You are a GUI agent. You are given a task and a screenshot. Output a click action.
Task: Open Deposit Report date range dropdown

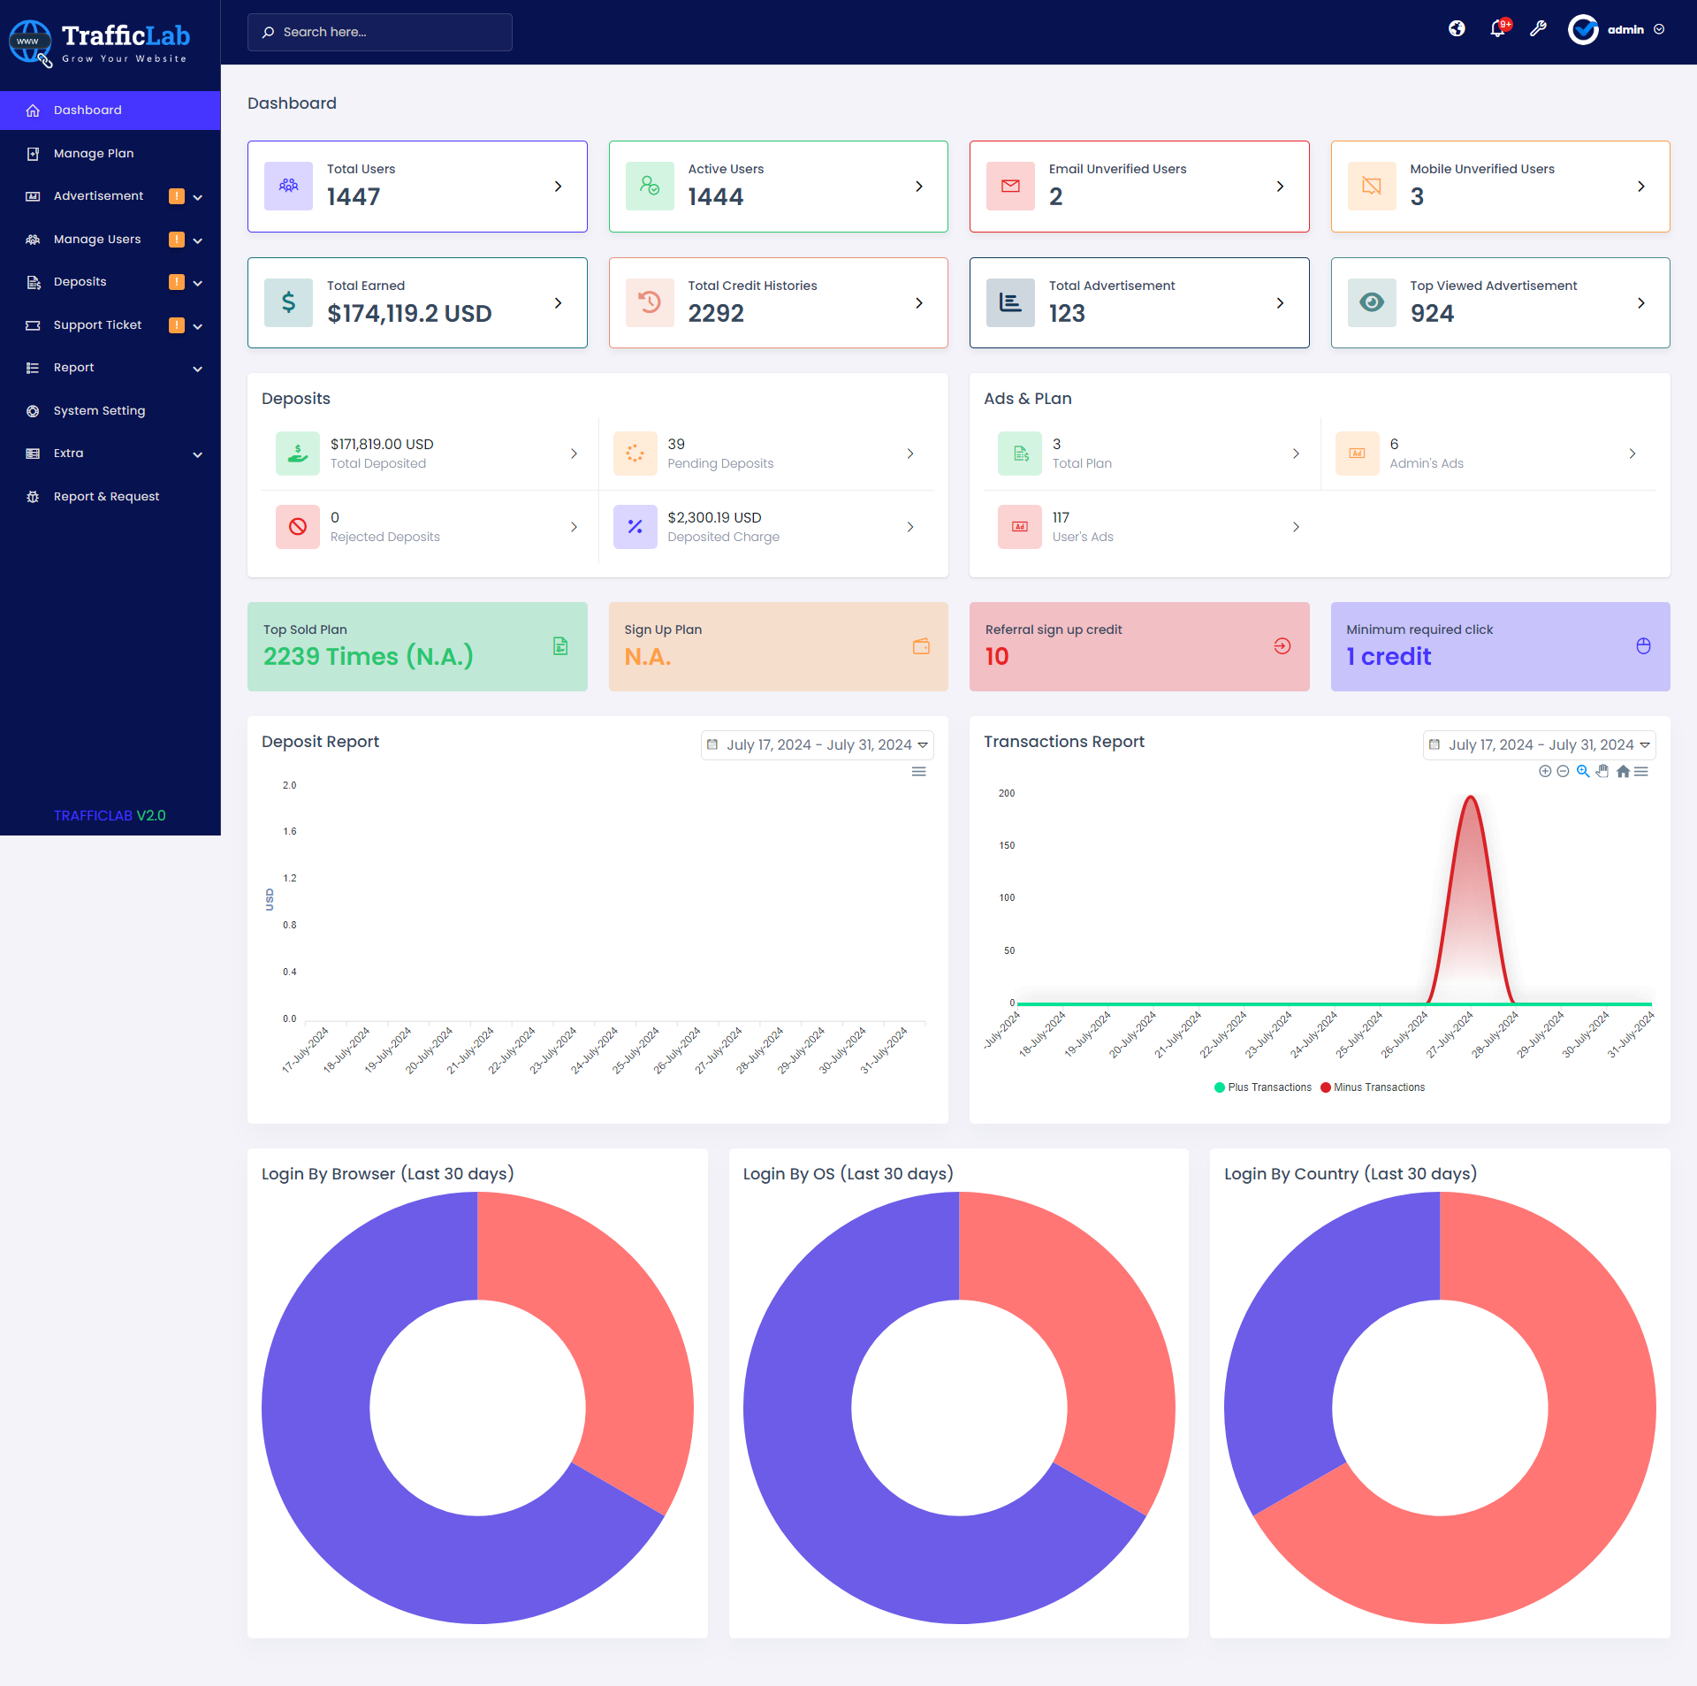coord(818,744)
